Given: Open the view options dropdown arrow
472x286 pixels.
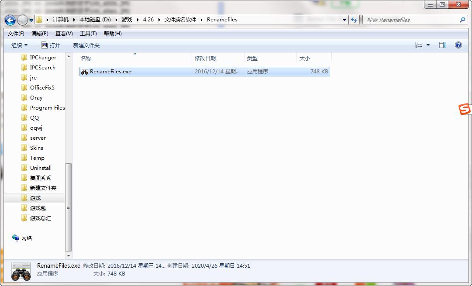Looking at the screenshot, I should [428, 45].
